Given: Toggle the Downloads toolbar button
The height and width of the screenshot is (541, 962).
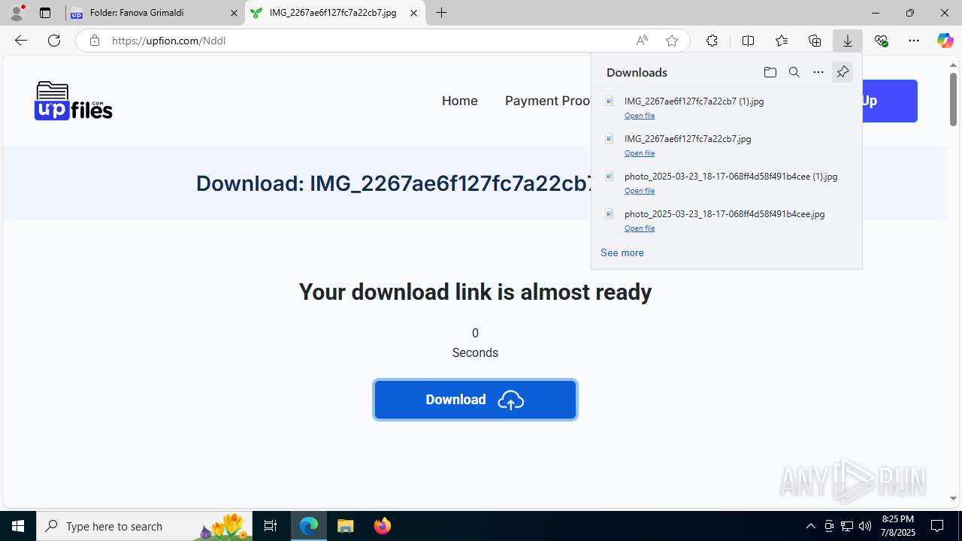Looking at the screenshot, I should coord(848,41).
